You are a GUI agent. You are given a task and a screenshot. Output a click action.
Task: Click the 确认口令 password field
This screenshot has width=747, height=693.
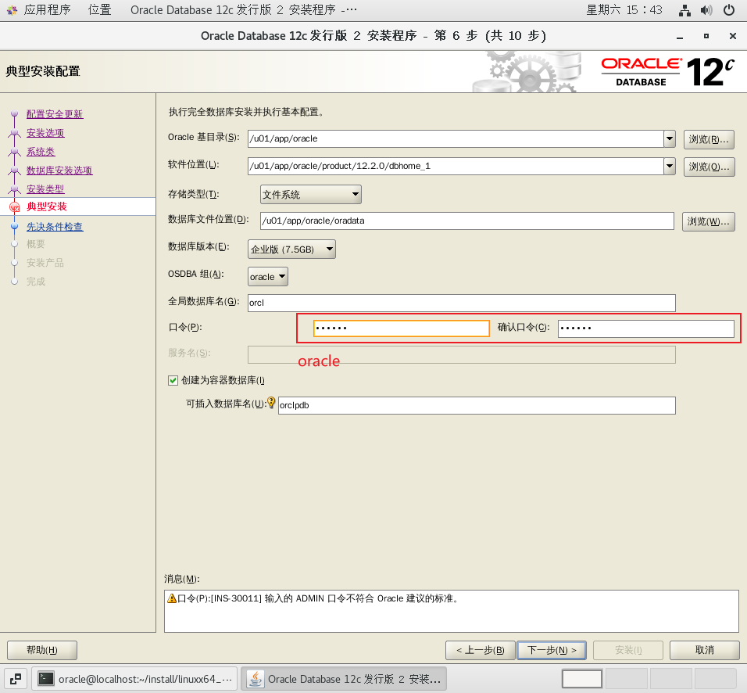pyautogui.click(x=646, y=329)
